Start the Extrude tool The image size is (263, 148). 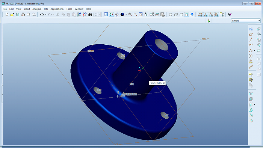click(x=258, y=29)
